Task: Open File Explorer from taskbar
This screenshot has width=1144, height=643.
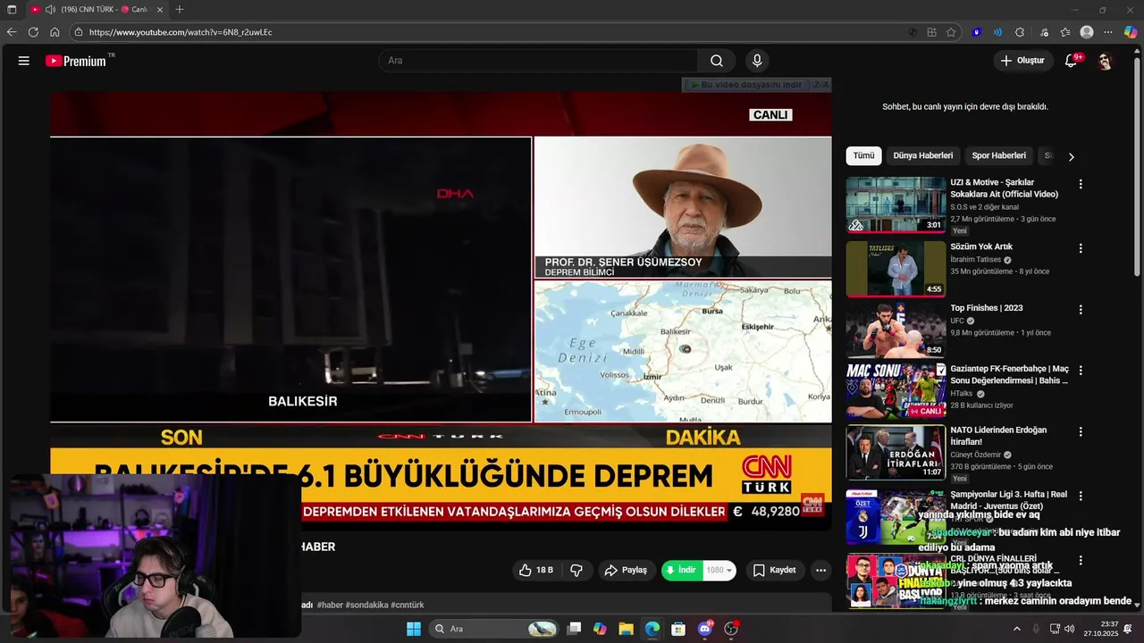Action: [x=626, y=629]
